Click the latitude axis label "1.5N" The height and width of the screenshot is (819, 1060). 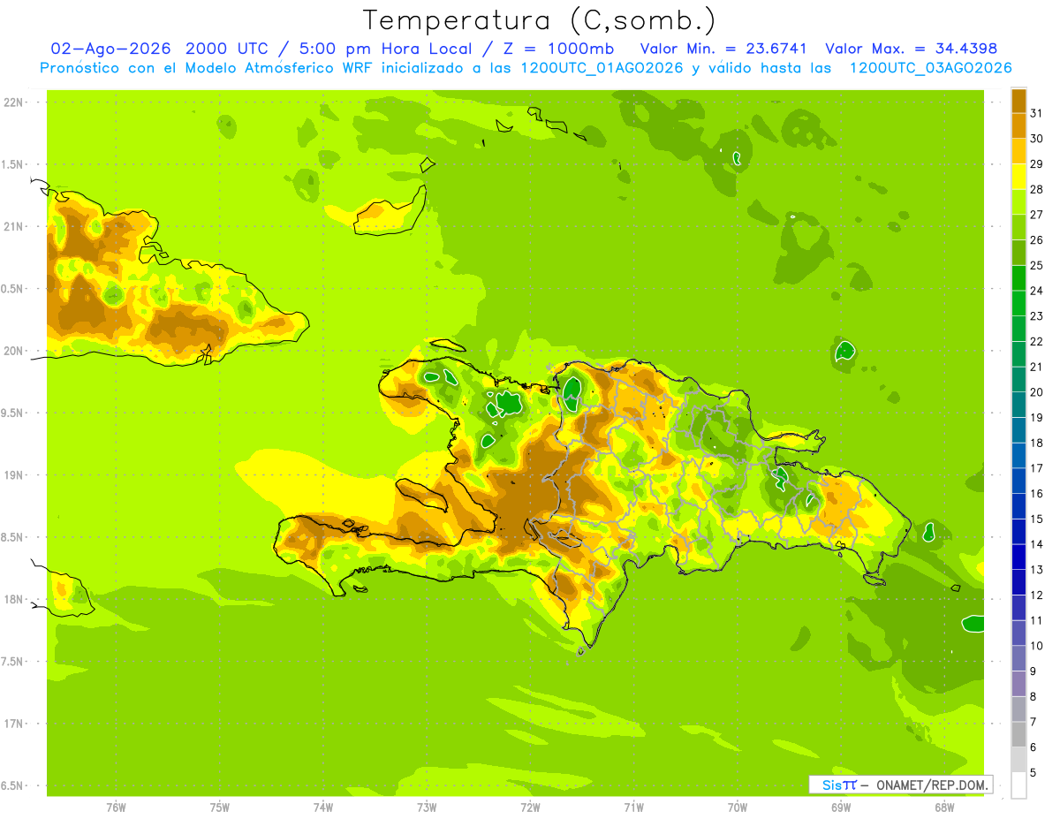[x=12, y=164]
